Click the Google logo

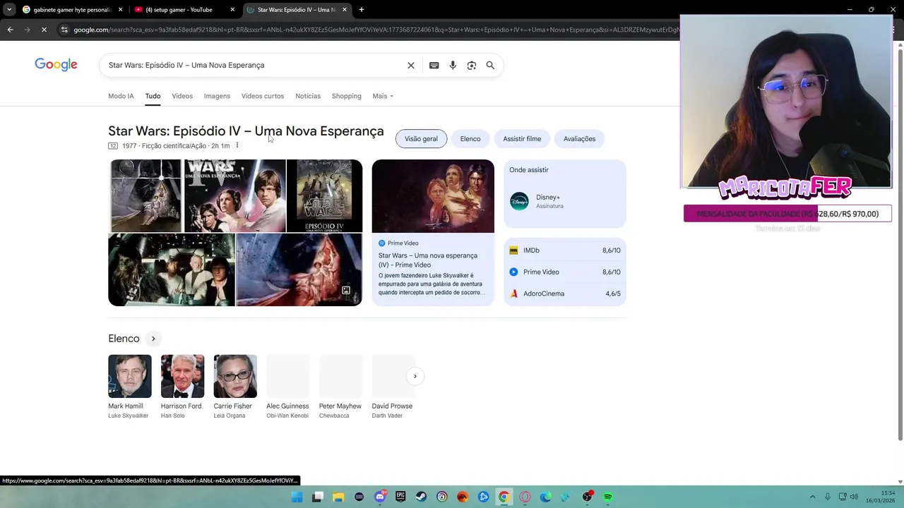click(x=56, y=65)
